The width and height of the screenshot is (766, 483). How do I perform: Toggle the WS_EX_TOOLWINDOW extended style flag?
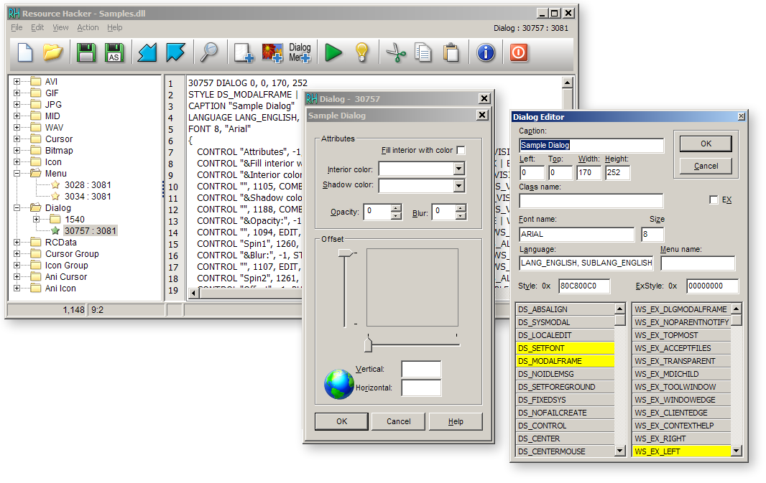681,387
